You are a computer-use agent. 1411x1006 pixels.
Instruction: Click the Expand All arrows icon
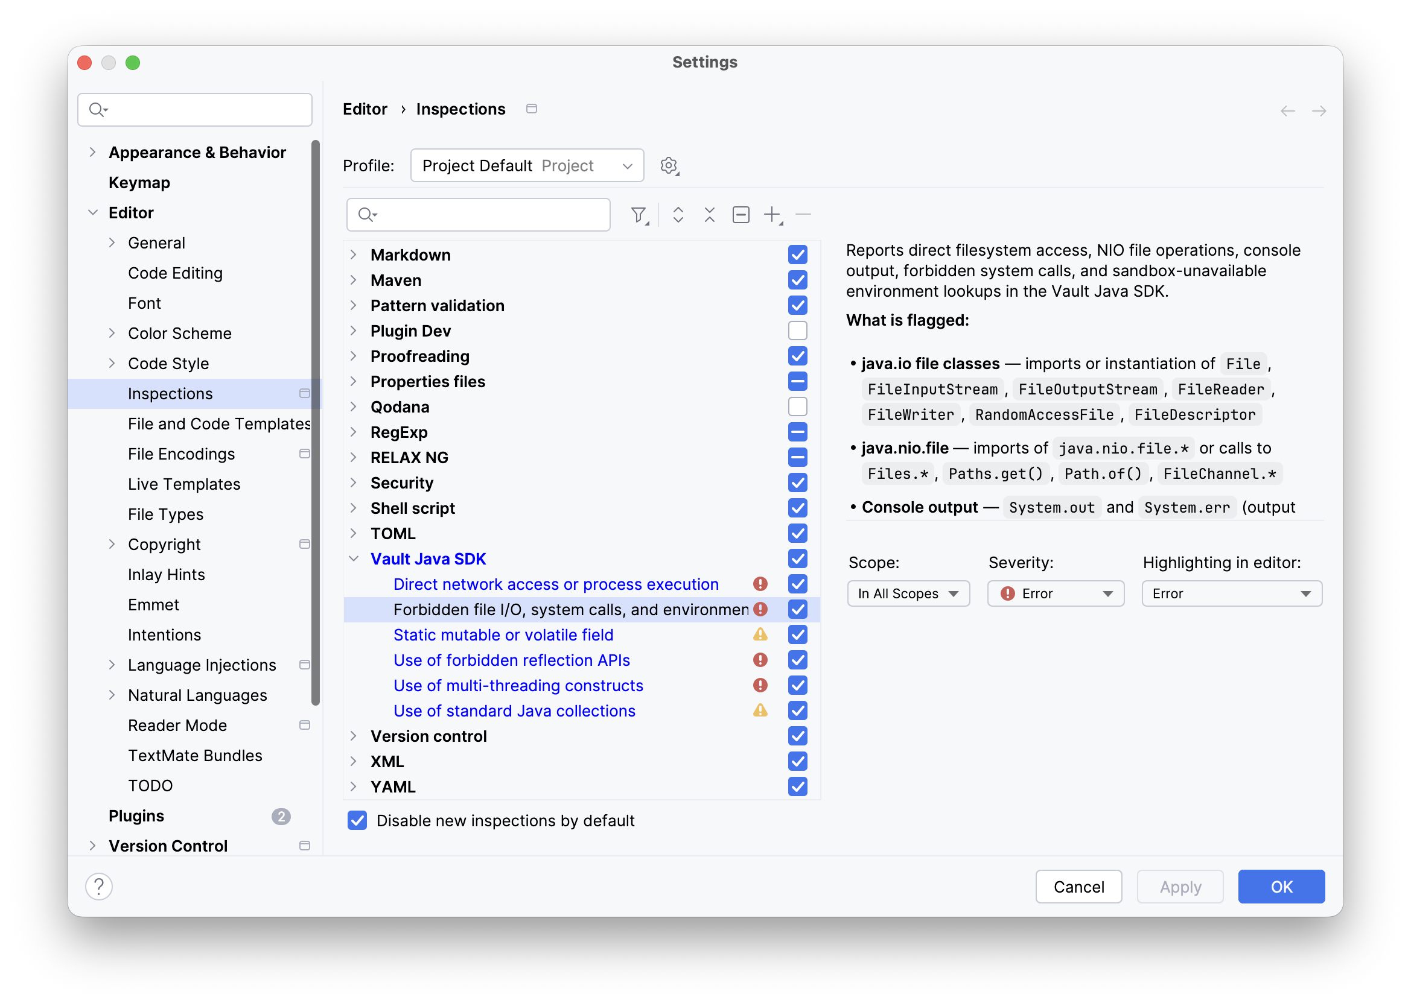pyautogui.click(x=678, y=215)
